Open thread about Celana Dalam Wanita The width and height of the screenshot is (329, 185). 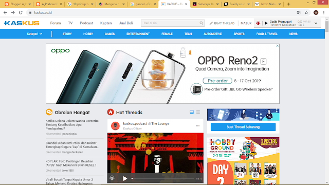coord(72,124)
